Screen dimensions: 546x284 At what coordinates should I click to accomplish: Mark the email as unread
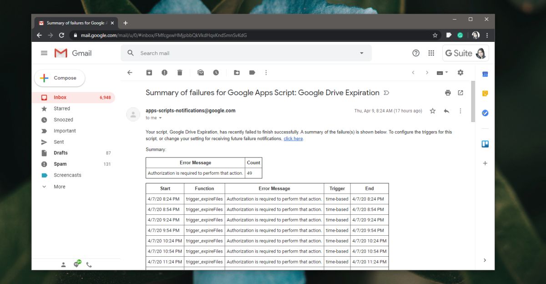(201, 72)
